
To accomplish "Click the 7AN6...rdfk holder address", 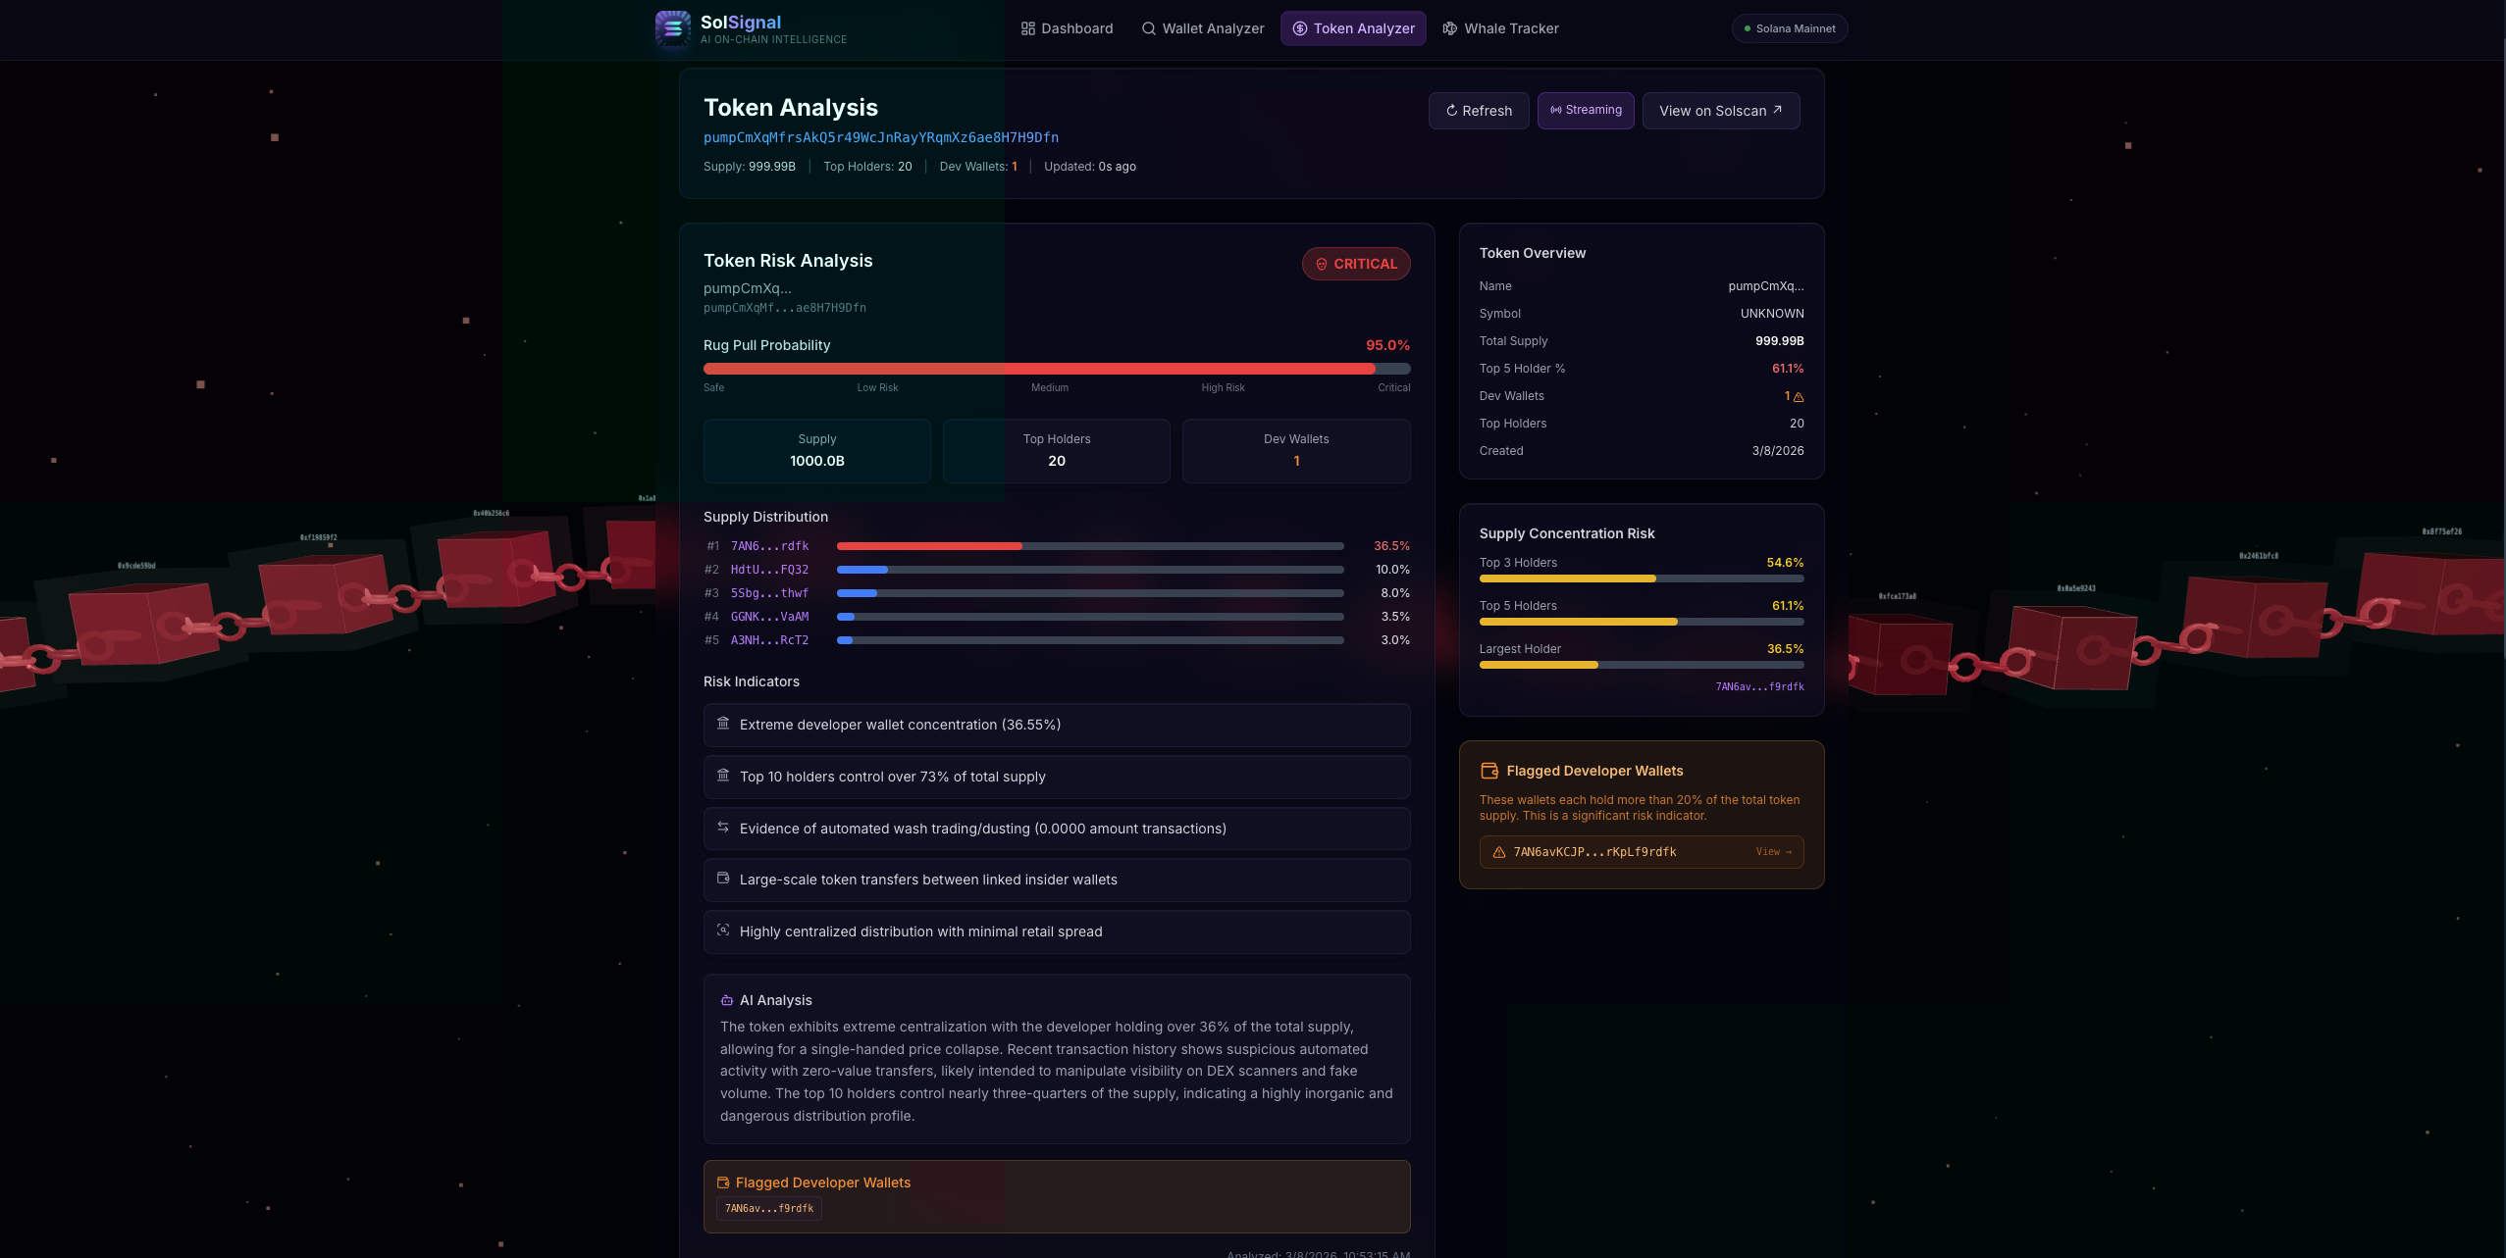I will 769,546.
